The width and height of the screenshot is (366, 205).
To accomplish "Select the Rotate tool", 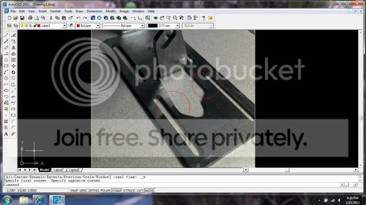I will coord(13,72).
